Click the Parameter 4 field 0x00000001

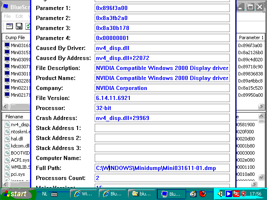[x=162, y=38]
